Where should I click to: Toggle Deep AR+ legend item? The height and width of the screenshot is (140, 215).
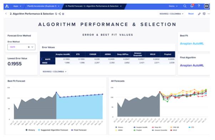157,127
